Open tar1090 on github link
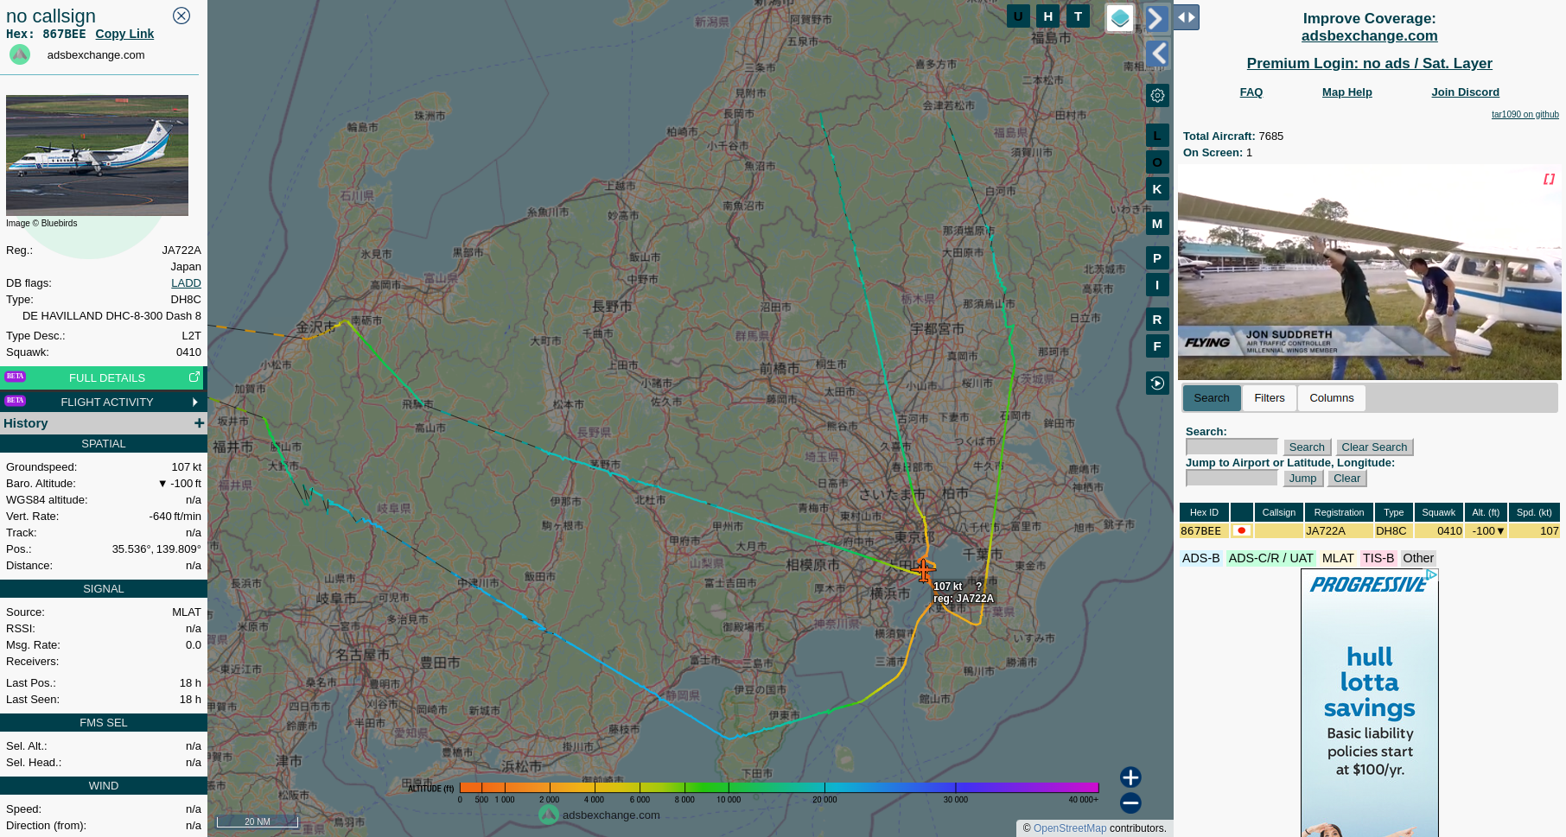Screen dimensions: 1566x837 tap(1525, 114)
